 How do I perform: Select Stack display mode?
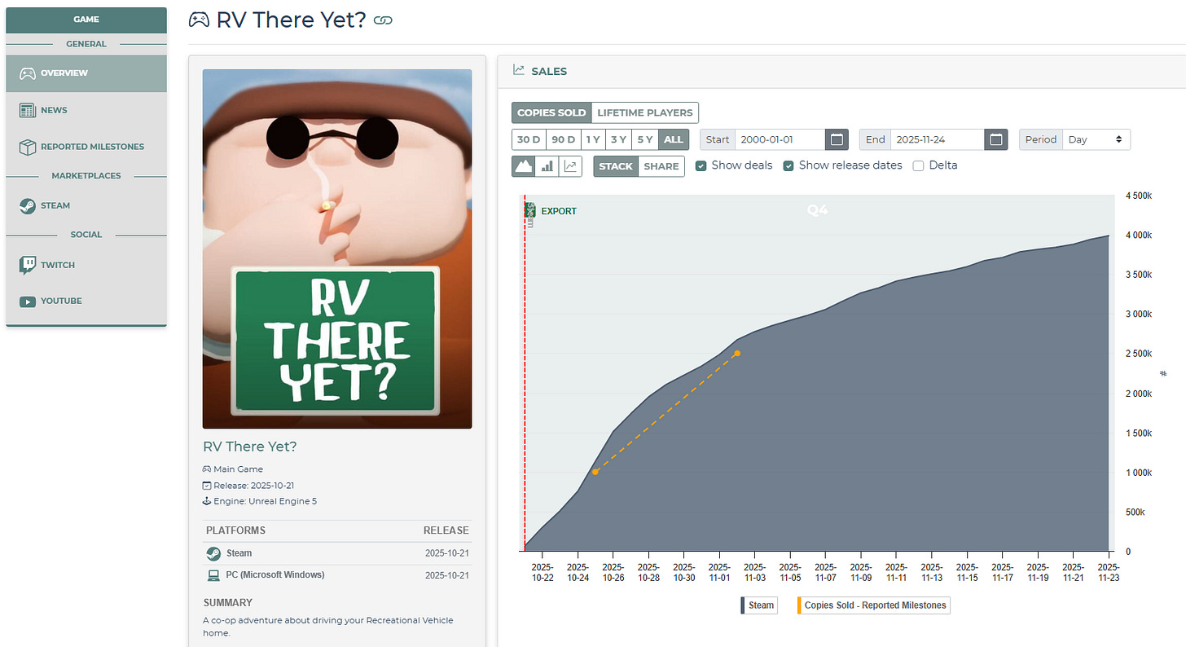pyautogui.click(x=616, y=166)
